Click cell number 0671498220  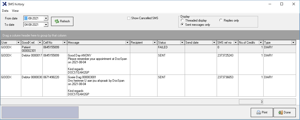point(55,86)
